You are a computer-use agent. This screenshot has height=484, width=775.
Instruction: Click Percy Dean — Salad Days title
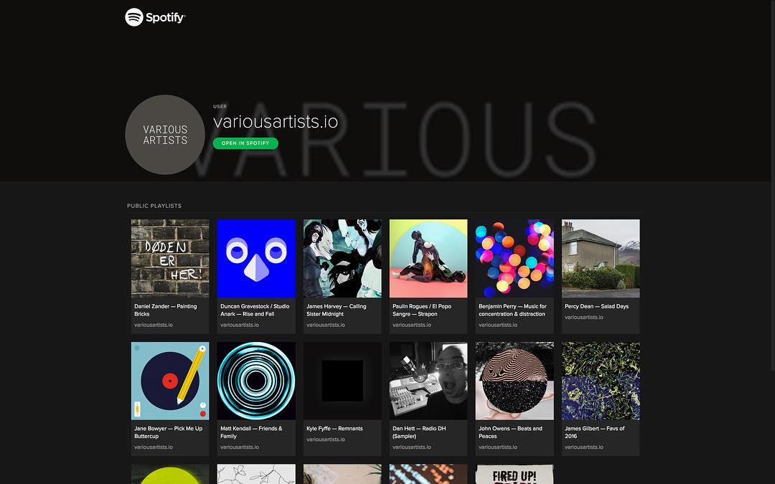point(596,306)
